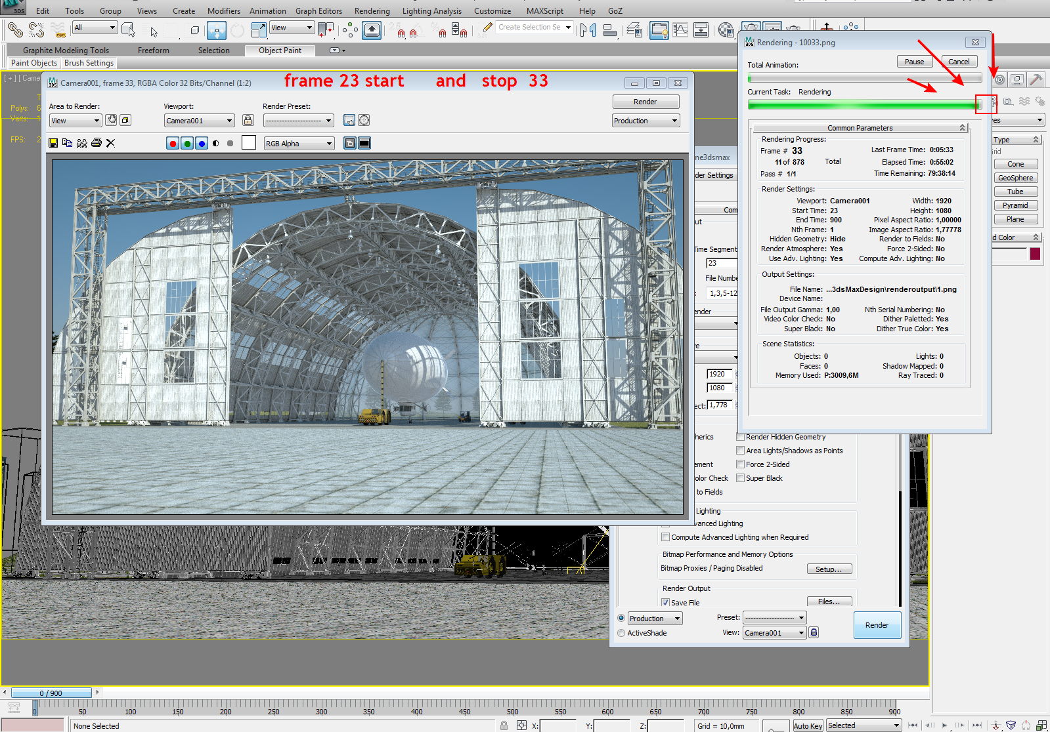Enable the Force 2-Sided checkbox
1050x732 pixels.
[740, 464]
